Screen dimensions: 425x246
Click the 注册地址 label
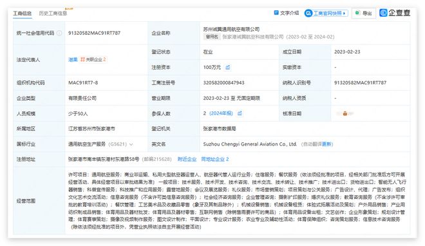tap(26, 159)
